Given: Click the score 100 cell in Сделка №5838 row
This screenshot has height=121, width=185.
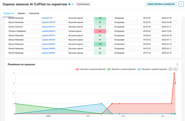Looking at the screenshot, I should 100,44.
